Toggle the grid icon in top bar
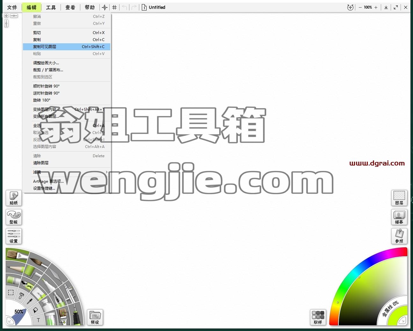This screenshot has width=413, height=331. coord(114,7)
